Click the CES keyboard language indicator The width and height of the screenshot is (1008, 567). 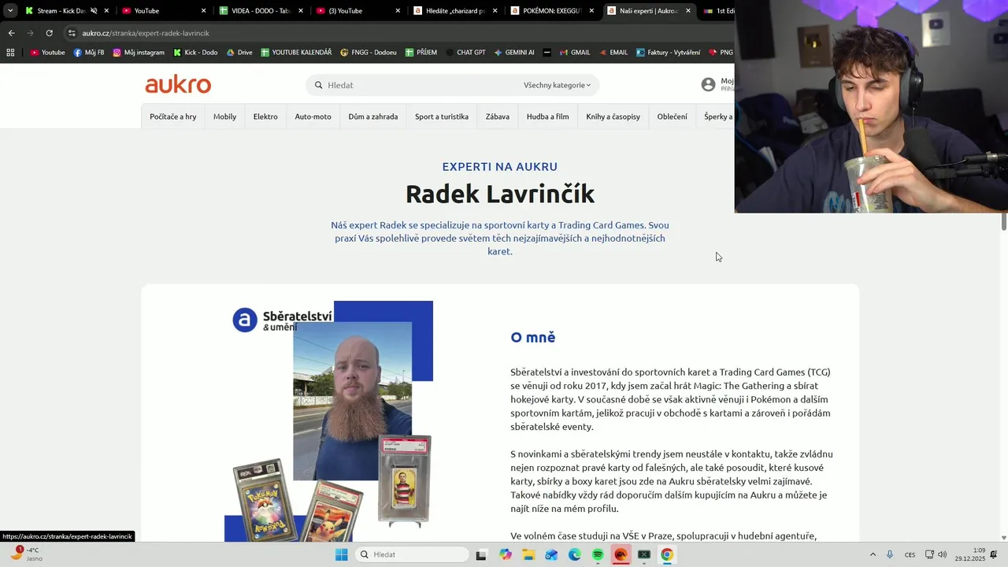click(910, 554)
